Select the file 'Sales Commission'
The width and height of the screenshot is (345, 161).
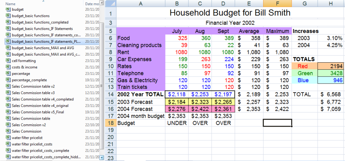pos(26,131)
